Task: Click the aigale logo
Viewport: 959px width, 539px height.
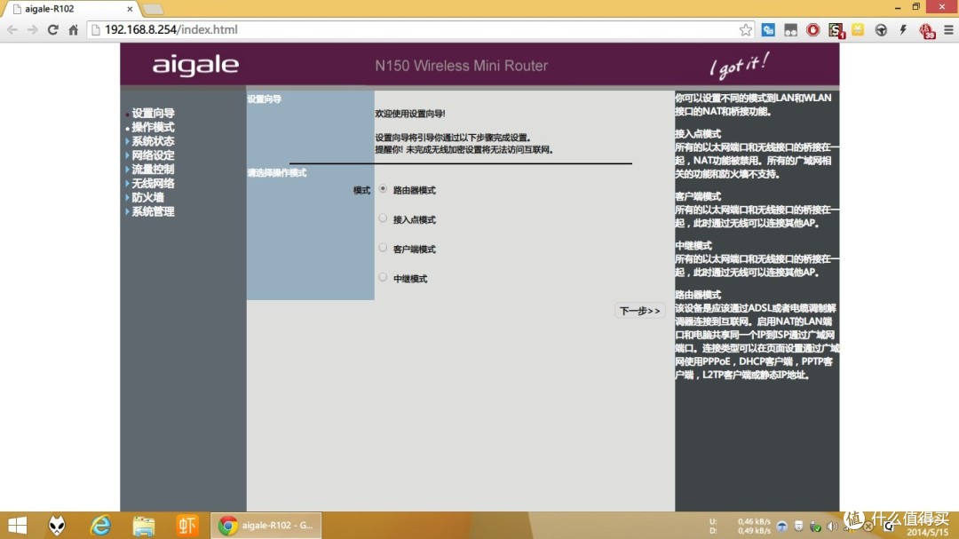Action: pos(195,66)
